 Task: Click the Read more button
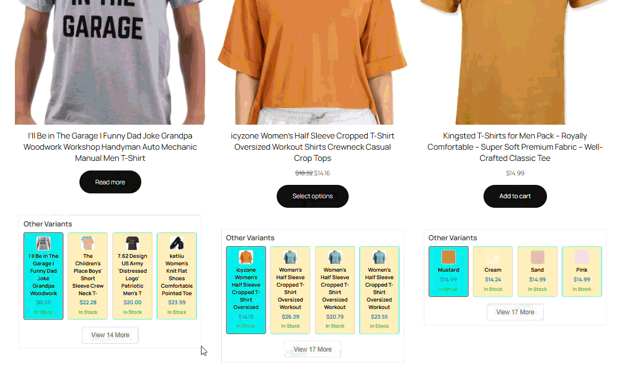(110, 182)
